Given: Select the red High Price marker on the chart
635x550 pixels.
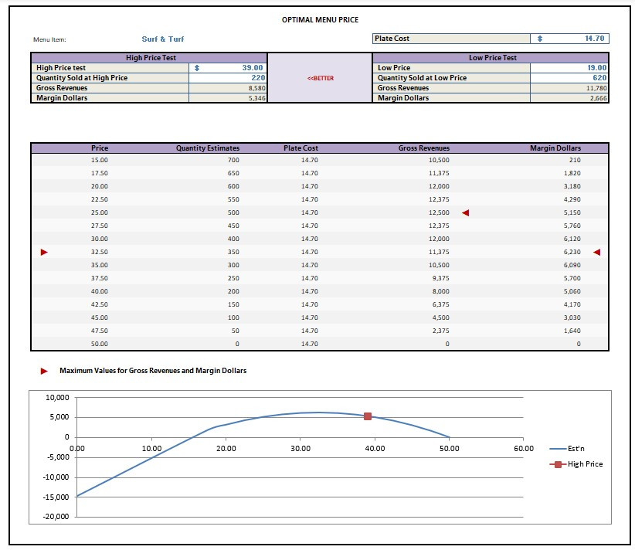Looking at the screenshot, I should point(366,416).
